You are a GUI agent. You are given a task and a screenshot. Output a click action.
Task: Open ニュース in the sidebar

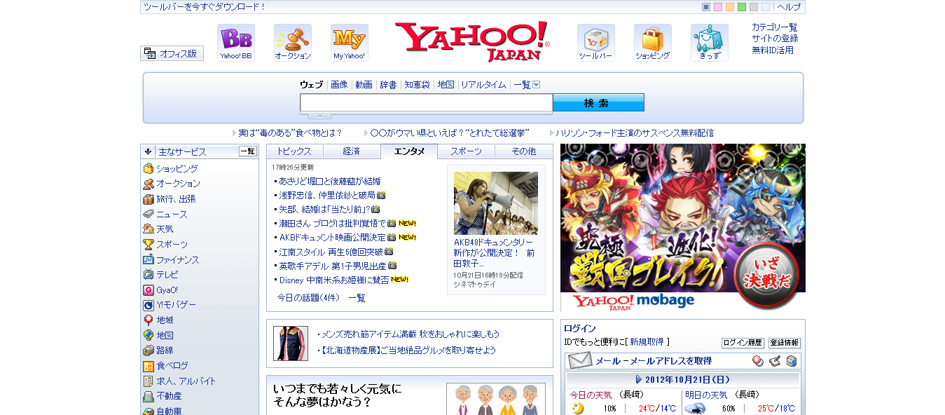pos(172,215)
